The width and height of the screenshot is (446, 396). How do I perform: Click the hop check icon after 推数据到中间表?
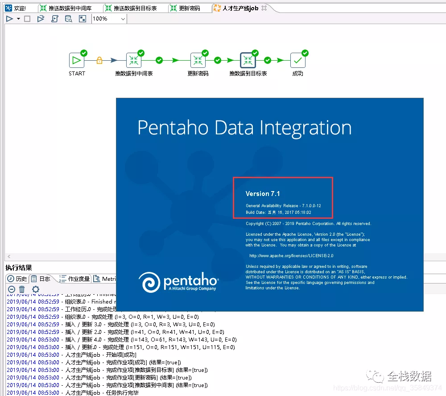point(159,60)
